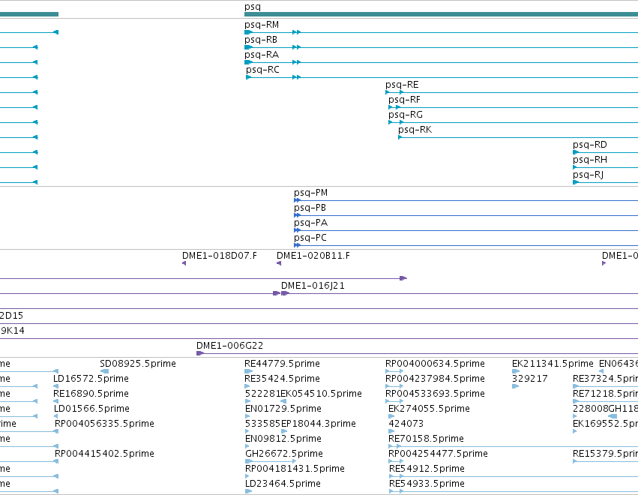Select the psq-RH transcript label
638x495 pixels.
[x=590, y=160]
